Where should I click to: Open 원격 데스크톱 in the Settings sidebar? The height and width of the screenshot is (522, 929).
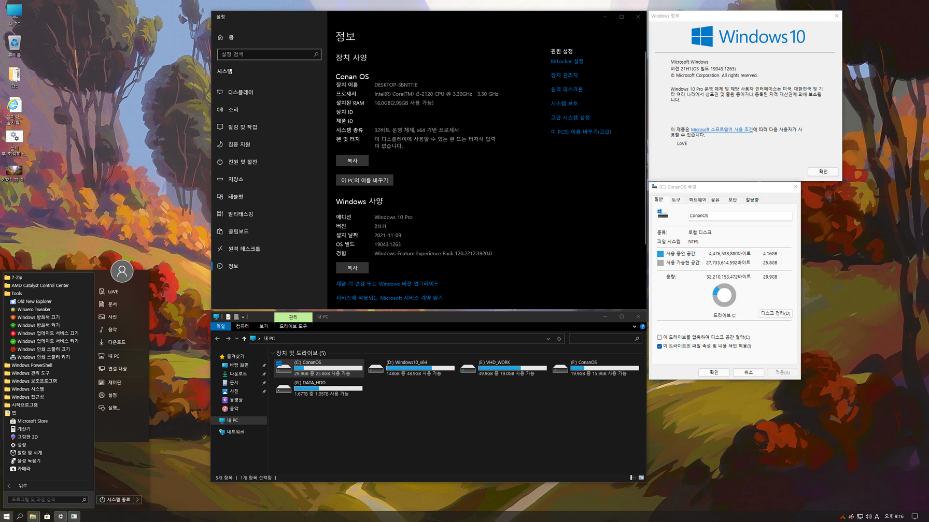click(244, 249)
